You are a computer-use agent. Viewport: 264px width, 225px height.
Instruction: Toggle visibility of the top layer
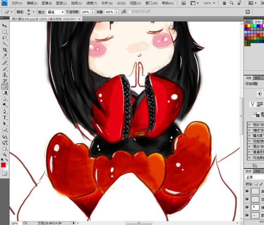(x=247, y=191)
